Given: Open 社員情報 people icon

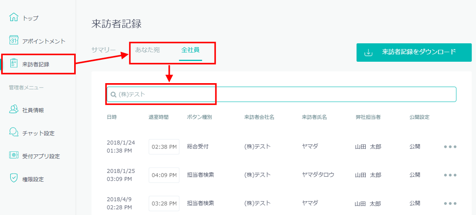Looking at the screenshot, I should tap(14, 109).
